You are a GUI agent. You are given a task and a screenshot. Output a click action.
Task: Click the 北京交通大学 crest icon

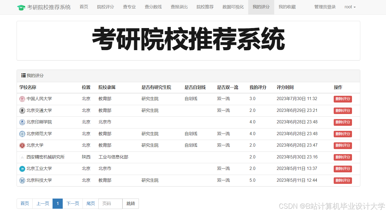pos(22,111)
